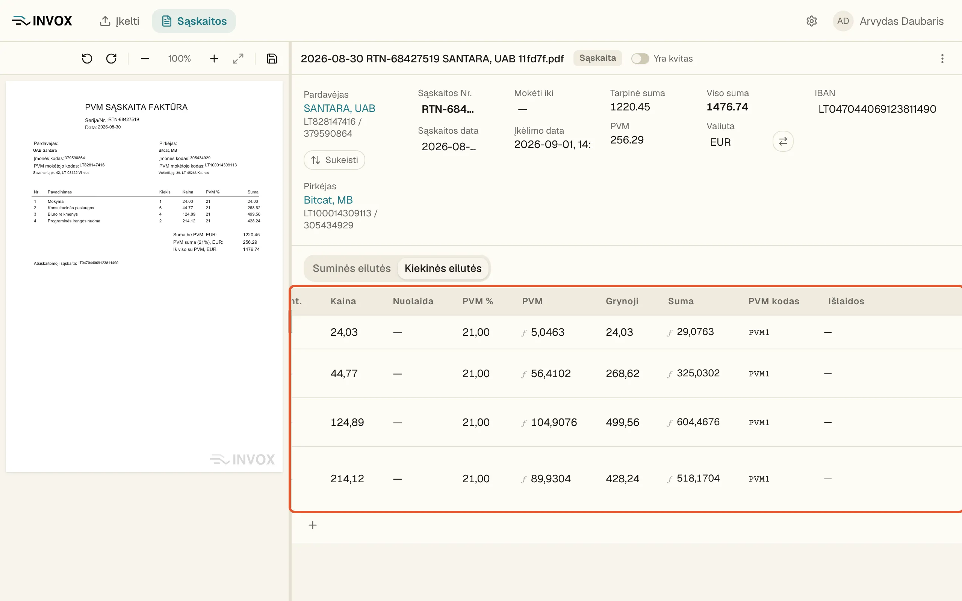Click the 100% zoom level

pyautogui.click(x=179, y=59)
